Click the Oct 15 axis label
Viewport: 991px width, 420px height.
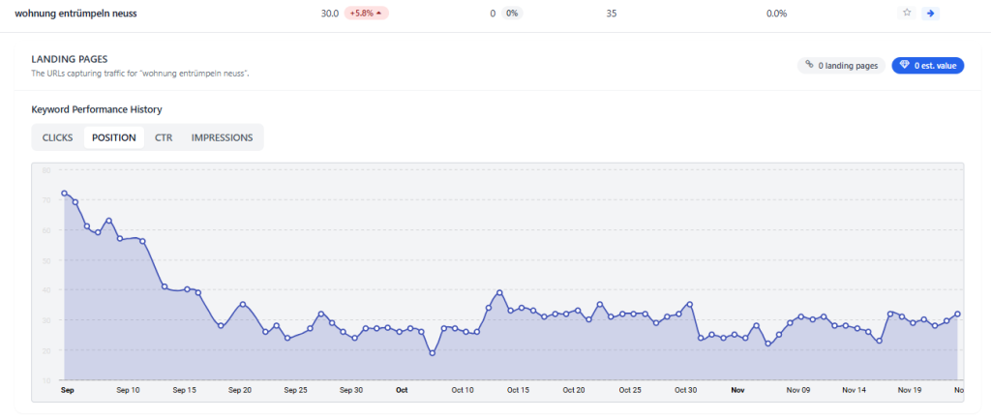point(519,391)
